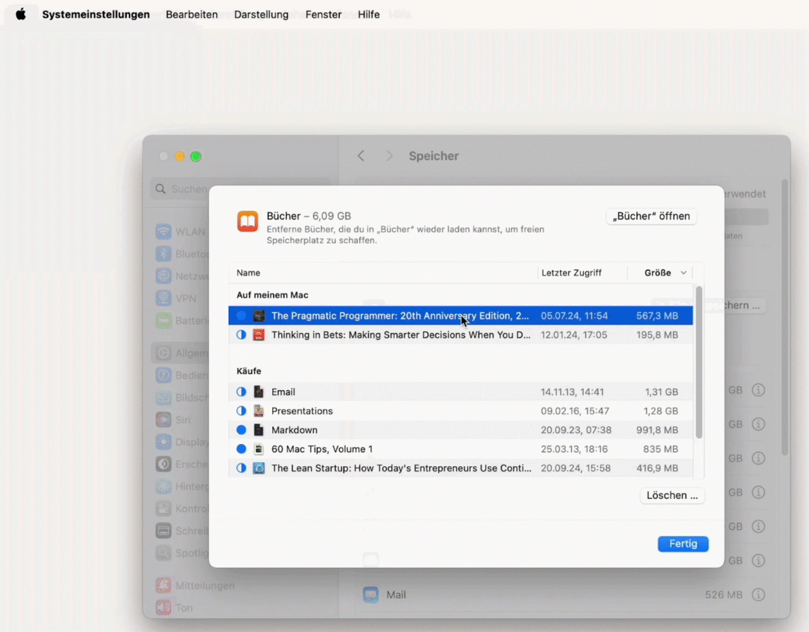Toggle download status for Email

(x=241, y=392)
